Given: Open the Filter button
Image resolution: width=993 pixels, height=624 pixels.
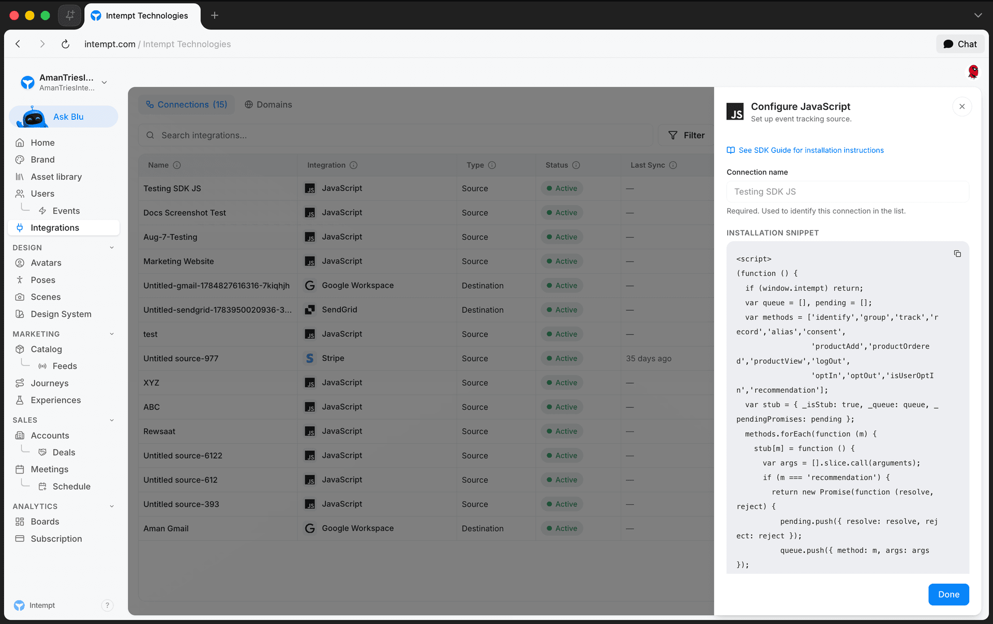Looking at the screenshot, I should pyautogui.click(x=686, y=135).
